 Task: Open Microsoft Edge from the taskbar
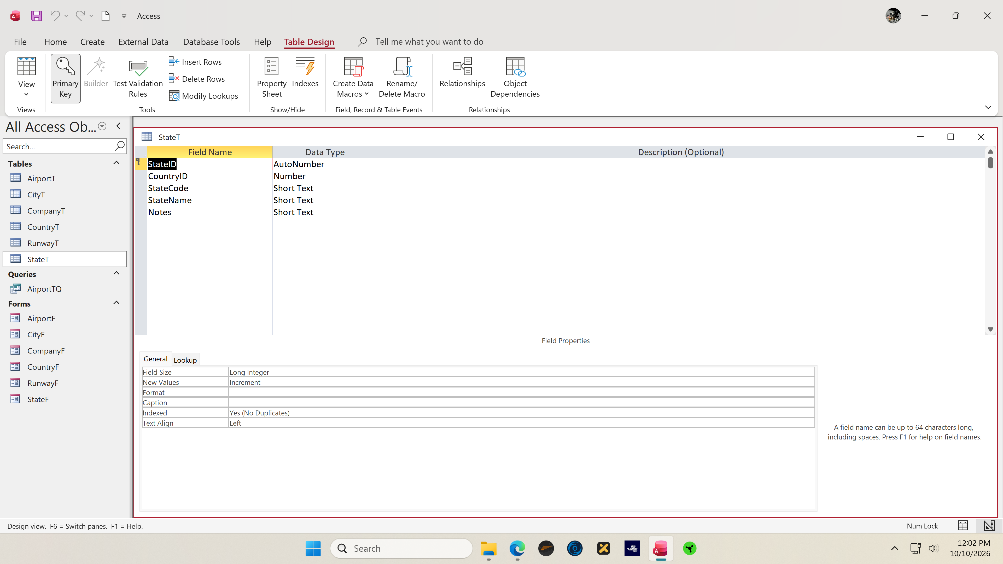click(517, 548)
